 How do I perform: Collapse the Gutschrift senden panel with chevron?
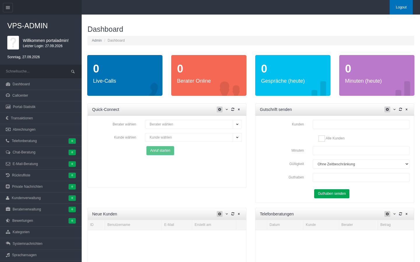click(394, 109)
